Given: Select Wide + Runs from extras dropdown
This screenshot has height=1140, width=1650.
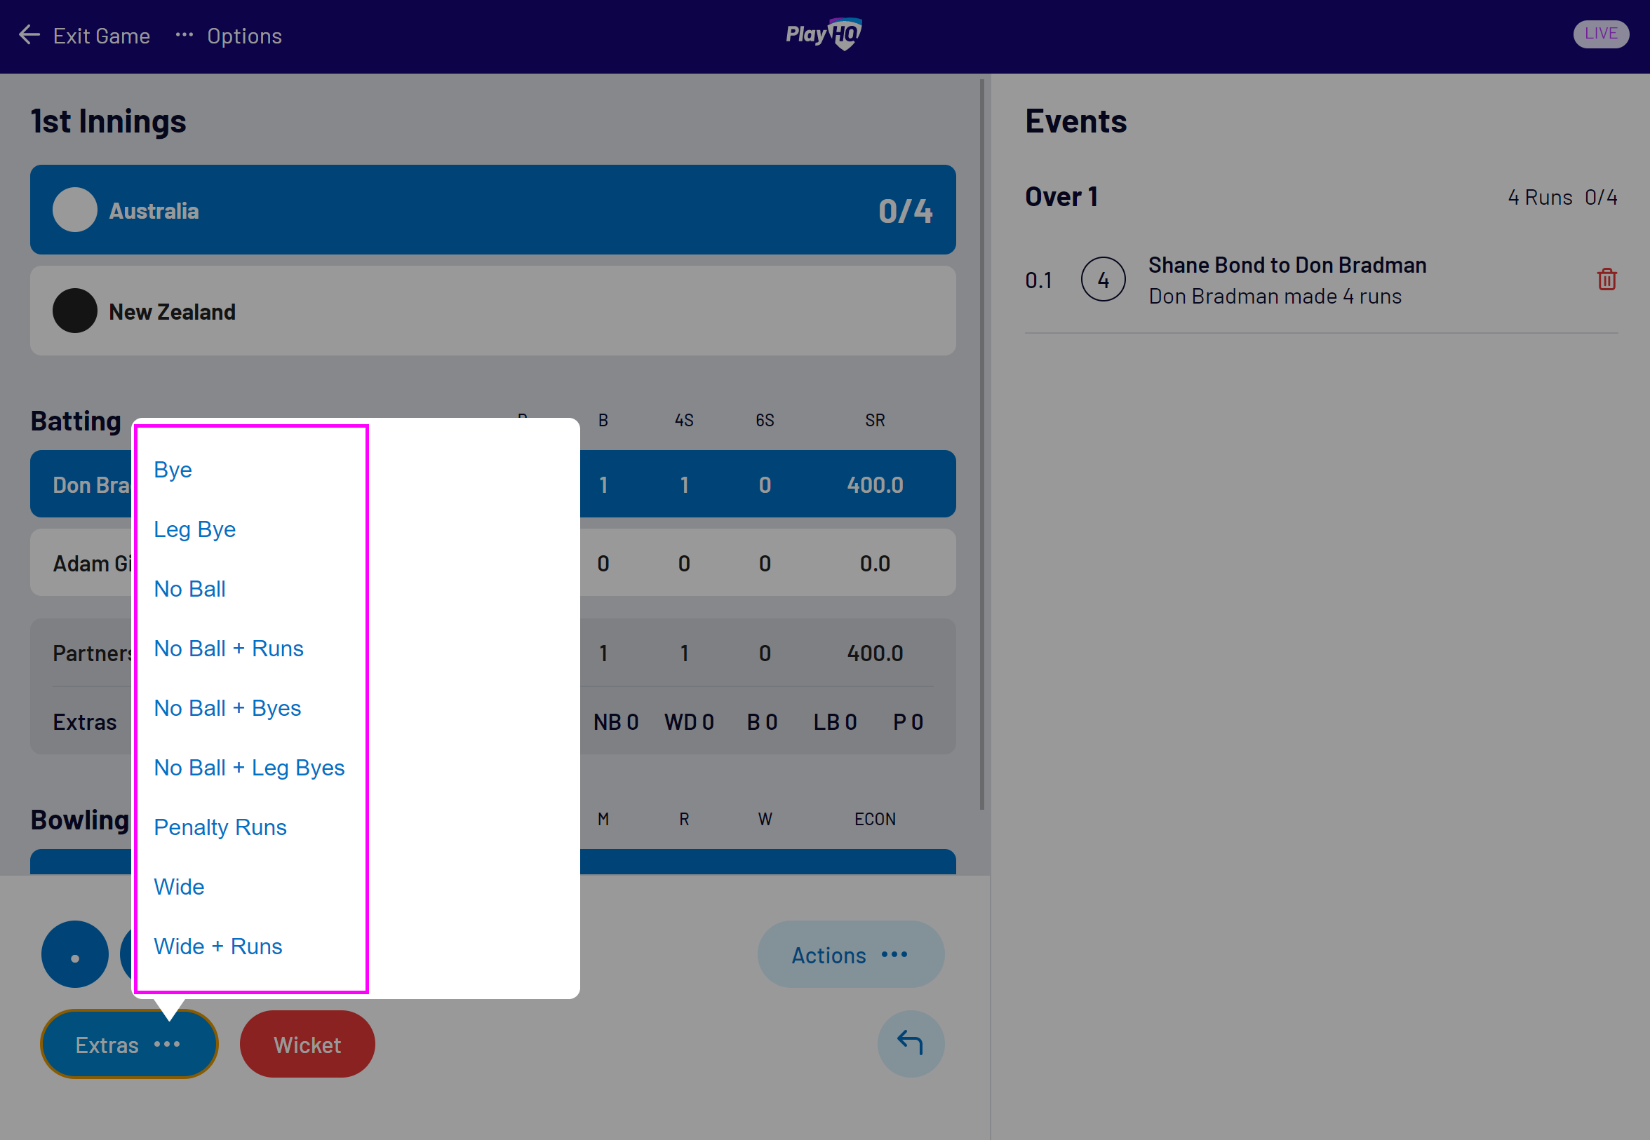Looking at the screenshot, I should pyautogui.click(x=217, y=944).
